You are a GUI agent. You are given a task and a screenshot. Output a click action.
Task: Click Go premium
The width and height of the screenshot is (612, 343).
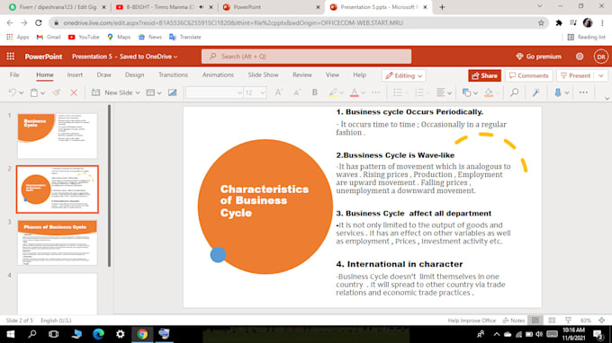538,57
